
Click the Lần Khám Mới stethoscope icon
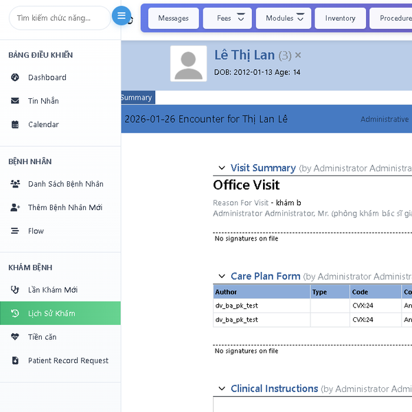(15, 290)
